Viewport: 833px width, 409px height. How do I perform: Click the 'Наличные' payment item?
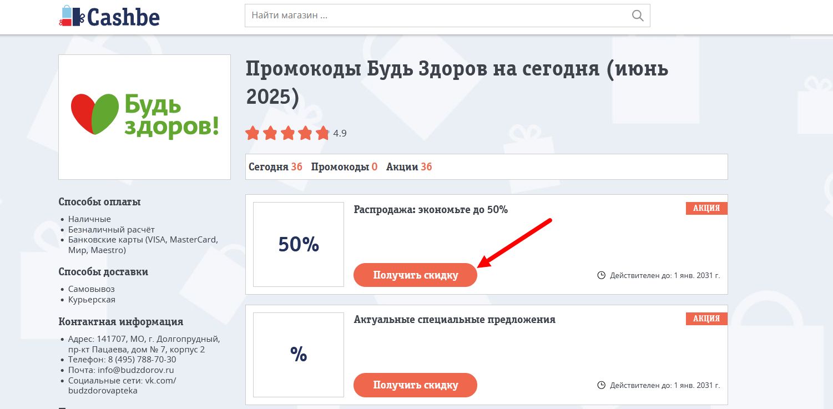89,219
